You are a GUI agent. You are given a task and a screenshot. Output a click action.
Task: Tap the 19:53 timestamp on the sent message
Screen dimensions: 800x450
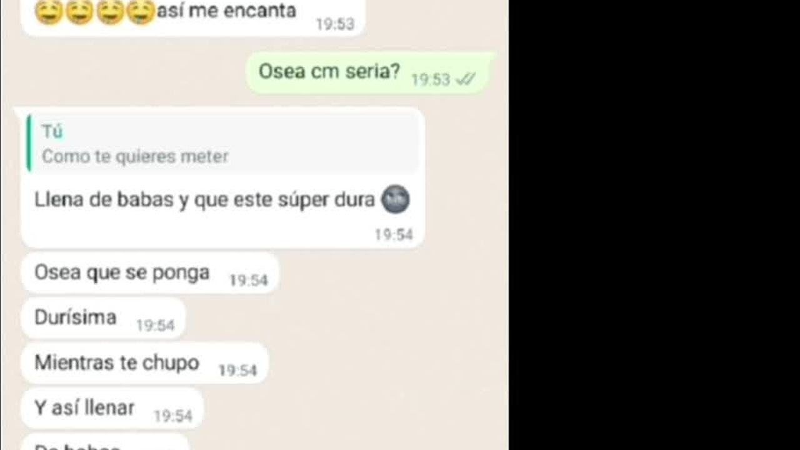pyautogui.click(x=431, y=80)
